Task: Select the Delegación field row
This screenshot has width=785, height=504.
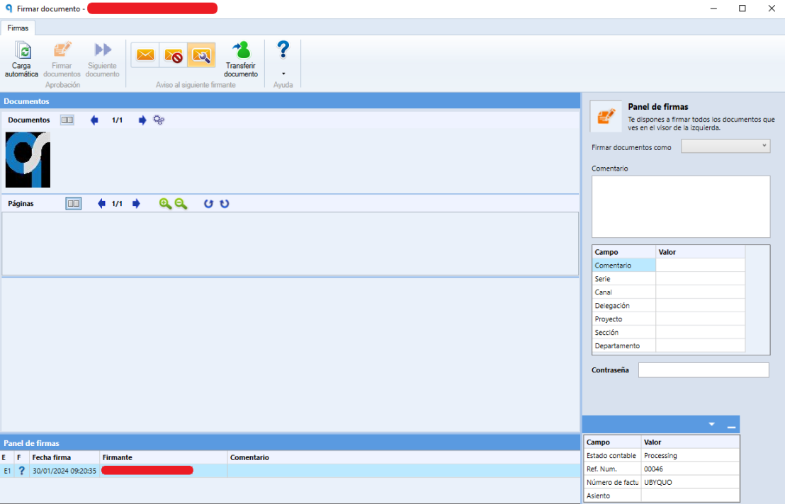Action: pos(668,306)
